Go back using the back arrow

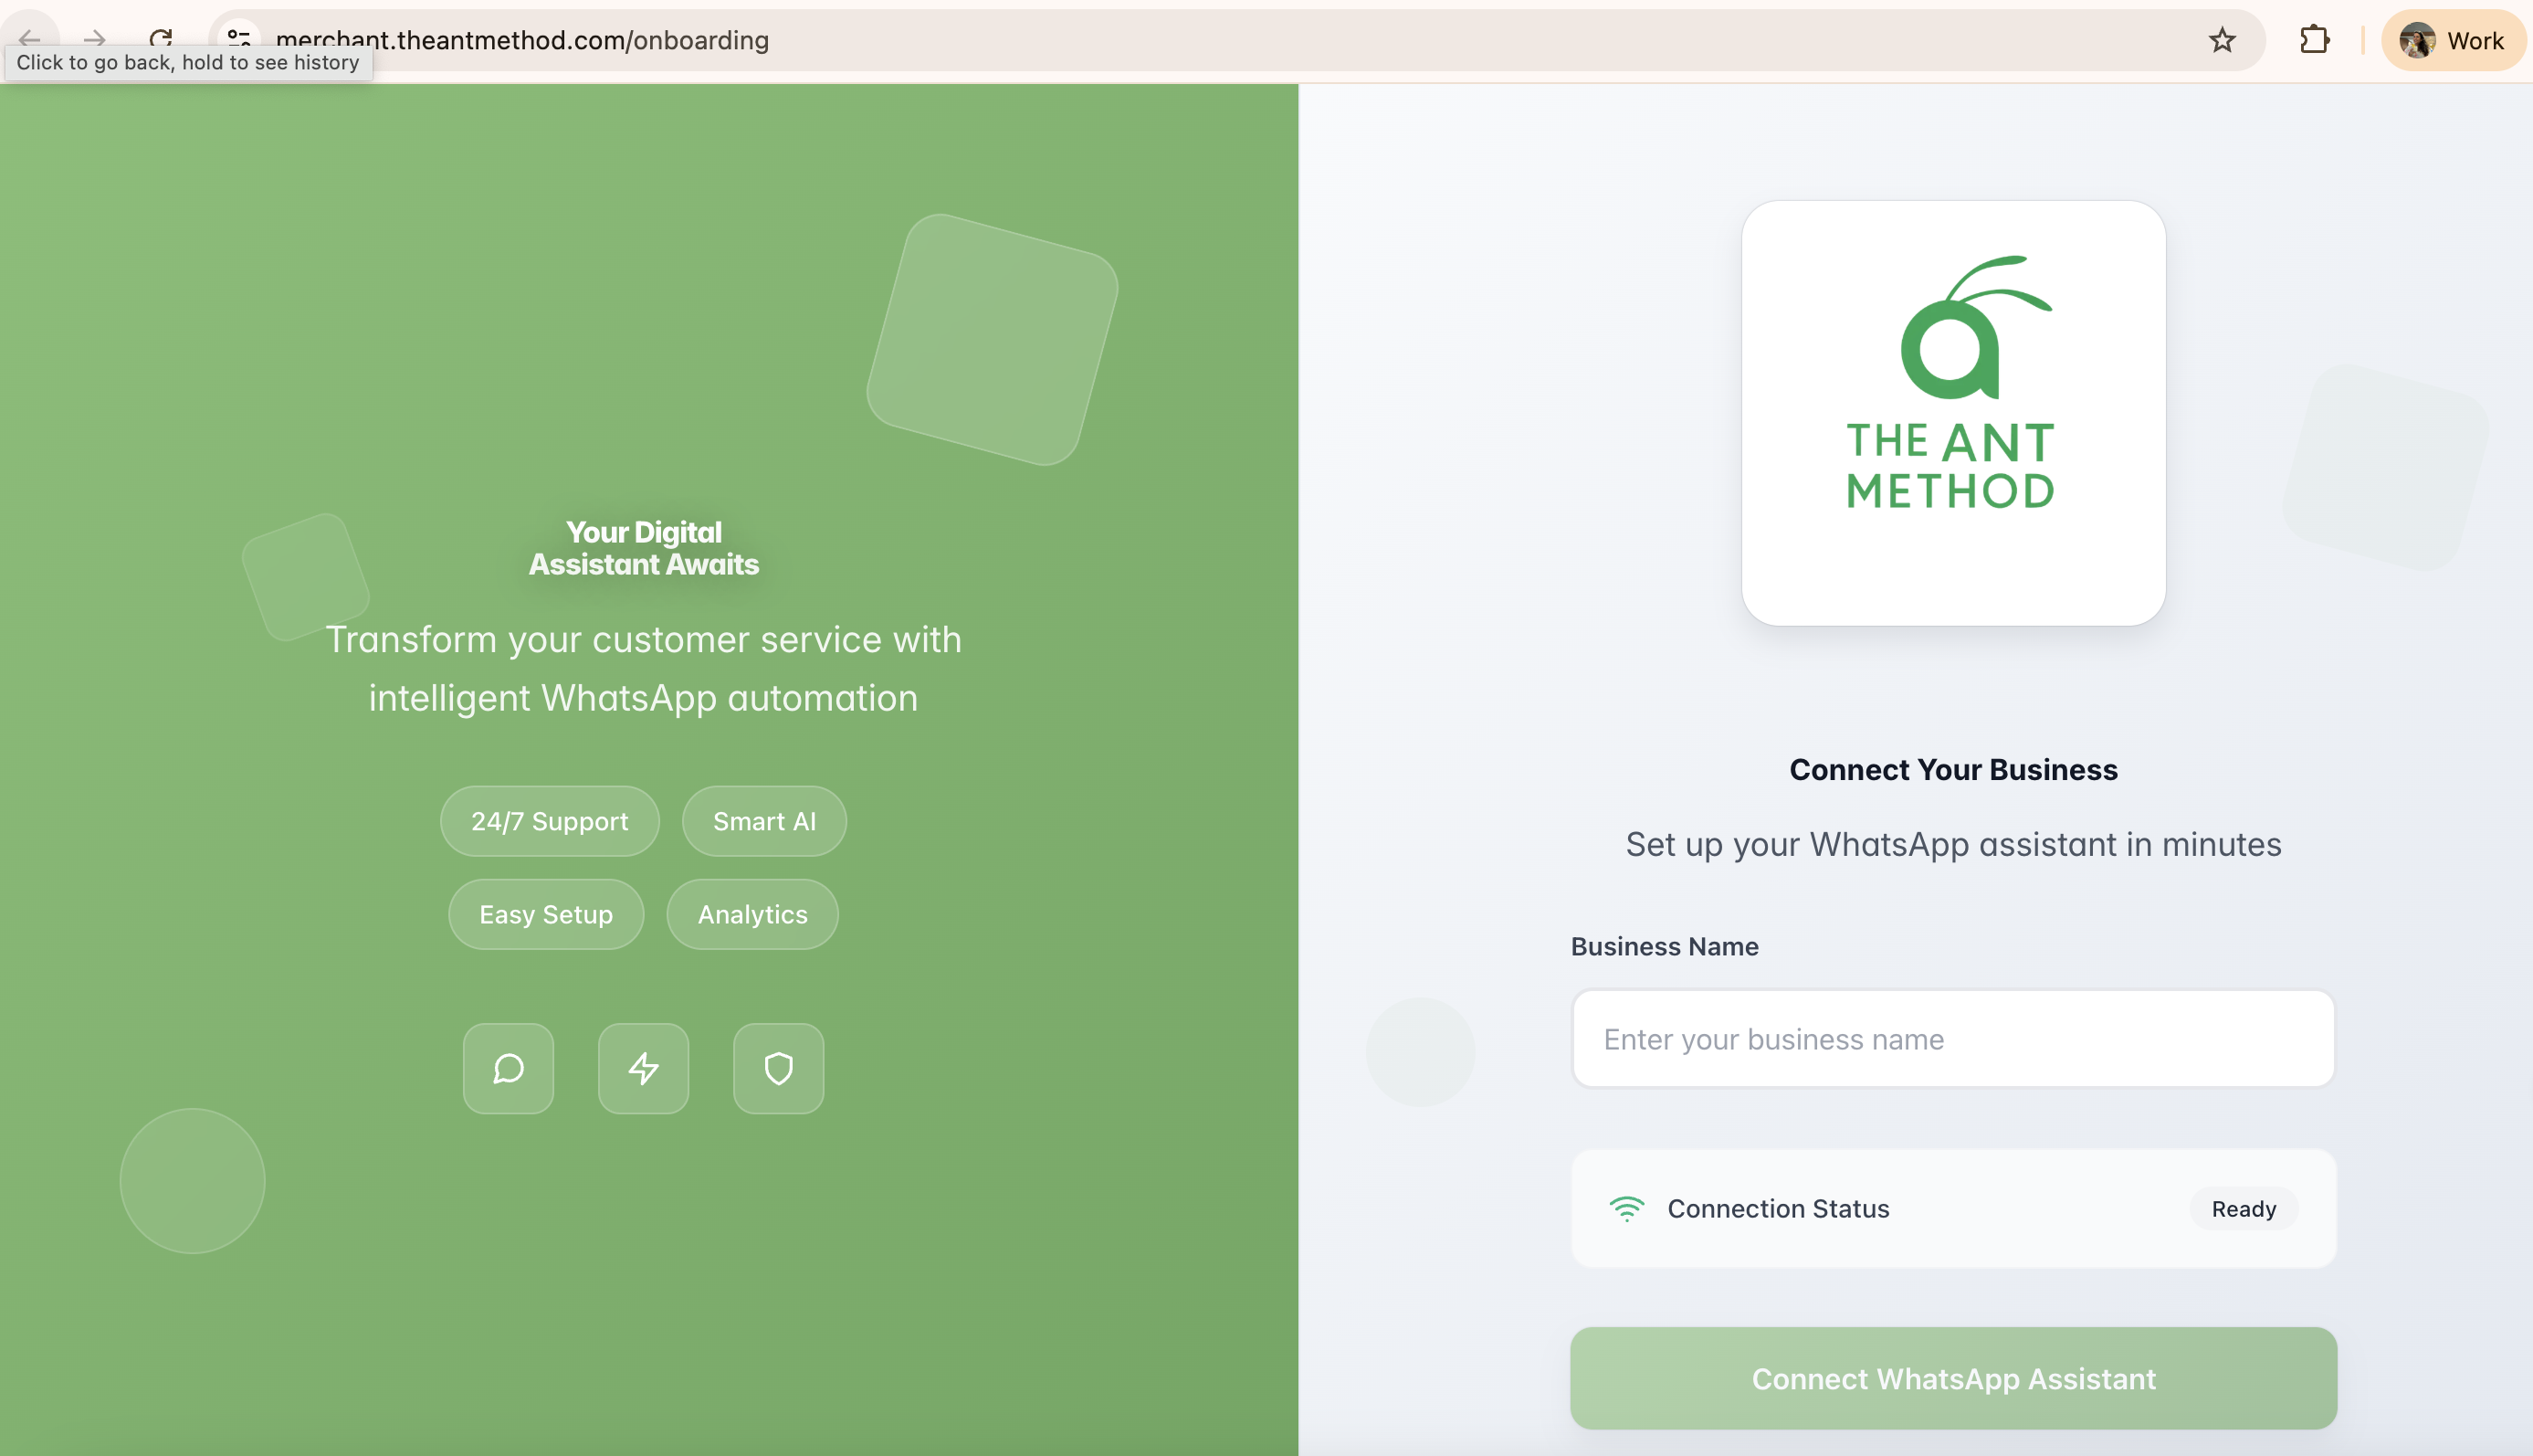(x=30, y=40)
